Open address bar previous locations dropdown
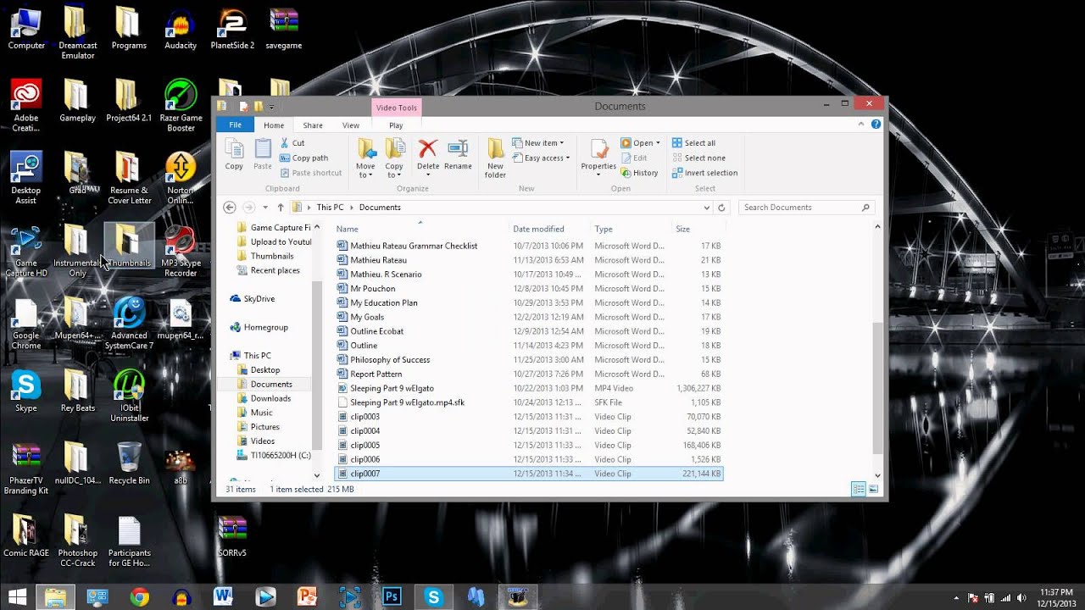1085x610 pixels. click(707, 207)
